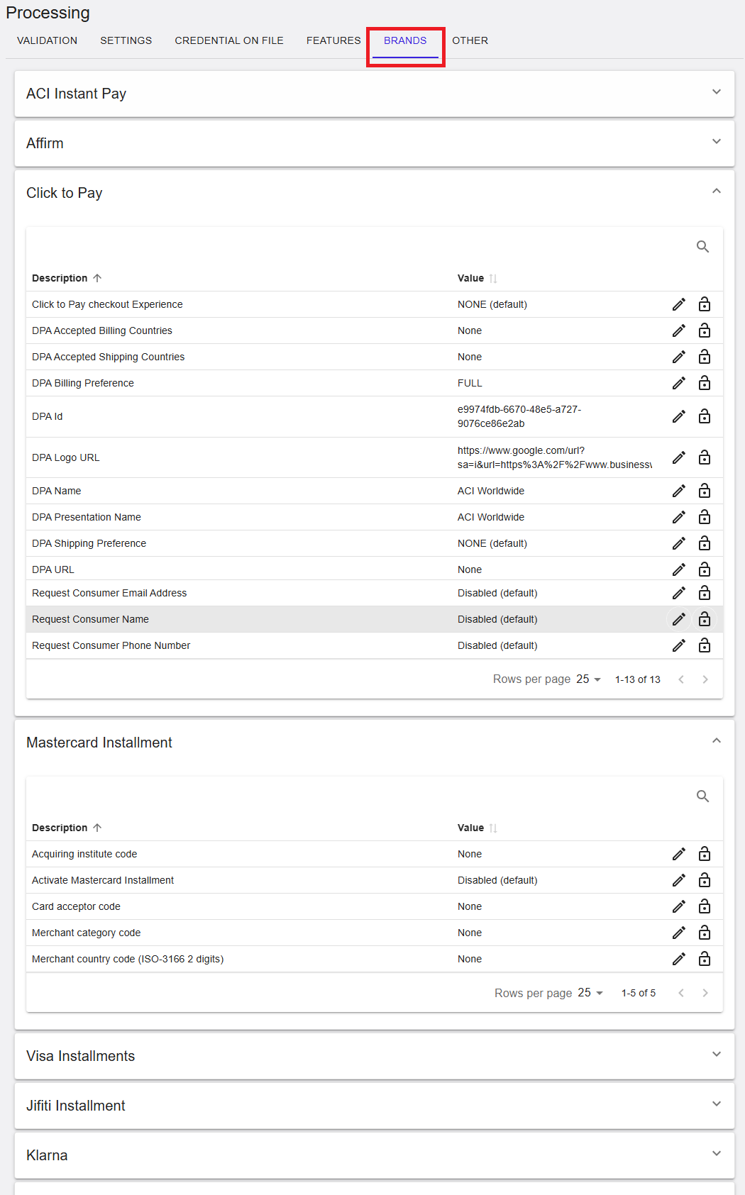Viewport: 745px width, 1195px height.
Task: Open rows per page dropdown for Click to Pay
Action: [x=589, y=679]
